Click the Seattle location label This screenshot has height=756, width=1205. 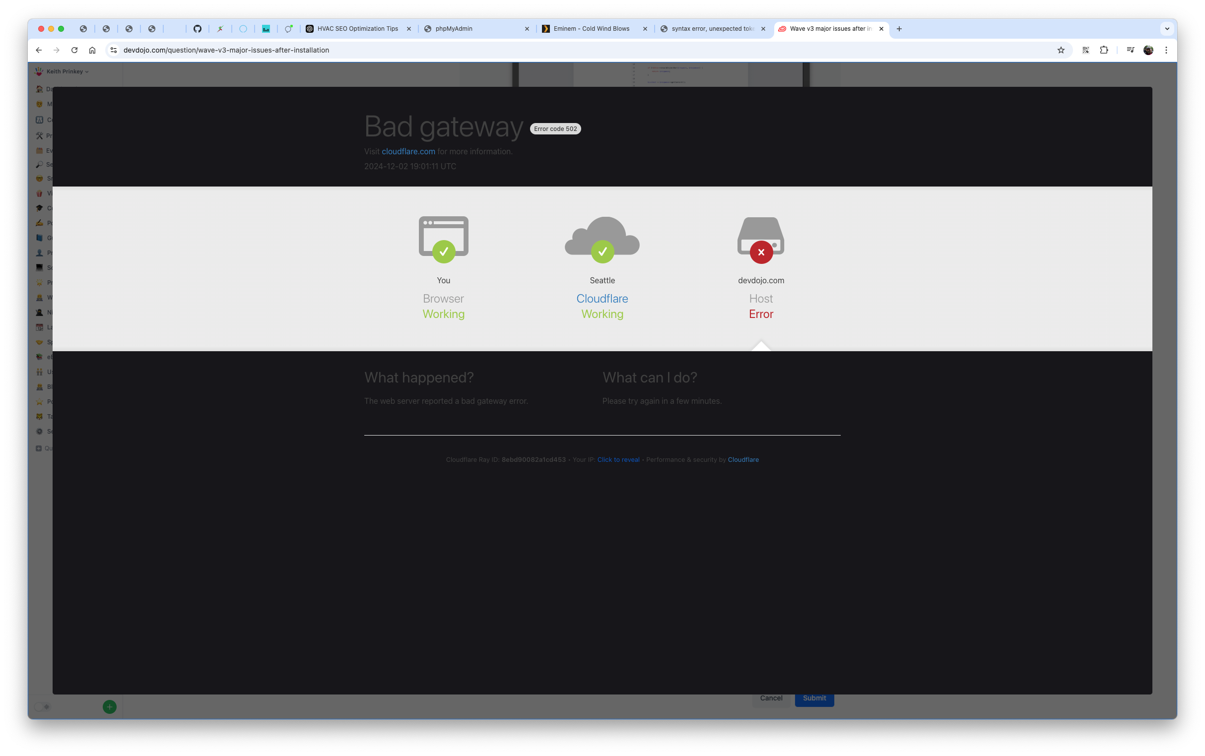pyautogui.click(x=602, y=280)
